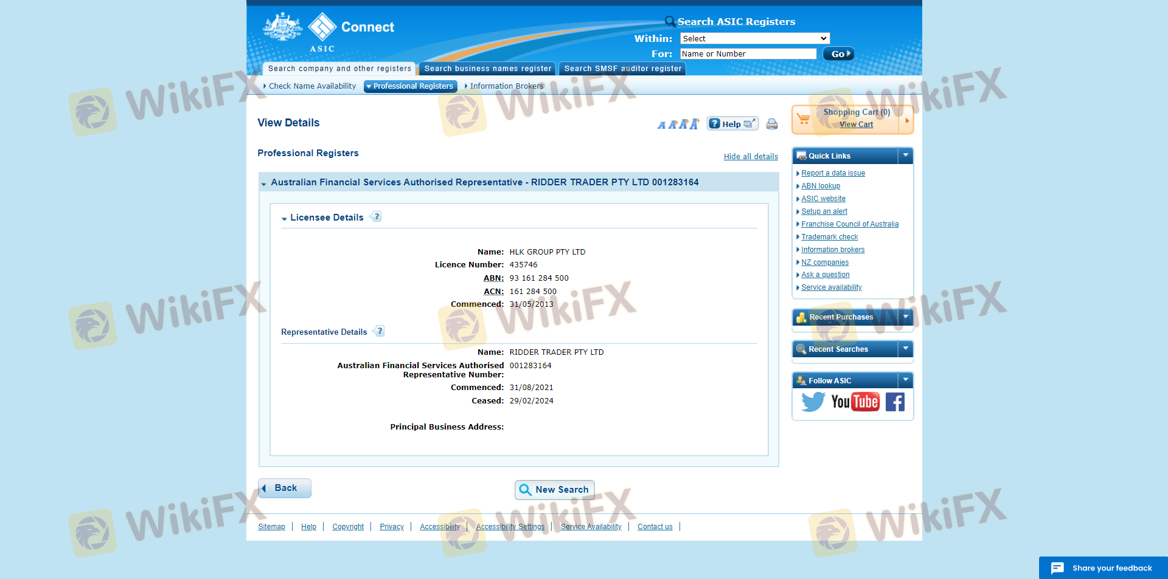Viewport: 1168px width, 579px height.
Task: Click the help icon beside Representative Details
Action: pos(380,331)
